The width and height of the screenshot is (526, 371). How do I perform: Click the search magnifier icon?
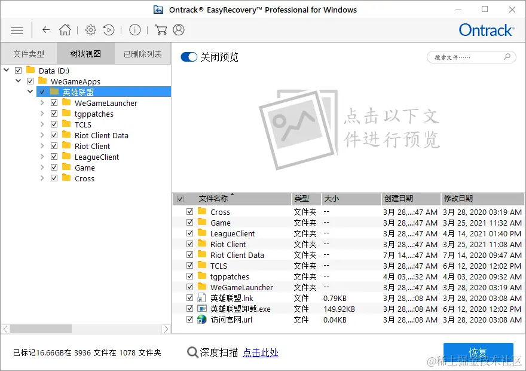(507, 57)
